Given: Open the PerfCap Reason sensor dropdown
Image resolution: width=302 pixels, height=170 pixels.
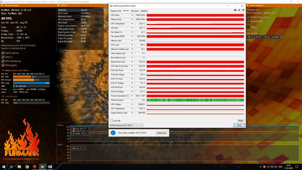Looking at the screenshot, I should coord(132,100).
